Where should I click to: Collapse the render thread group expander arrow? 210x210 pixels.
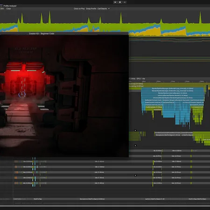click(x=135, y=146)
